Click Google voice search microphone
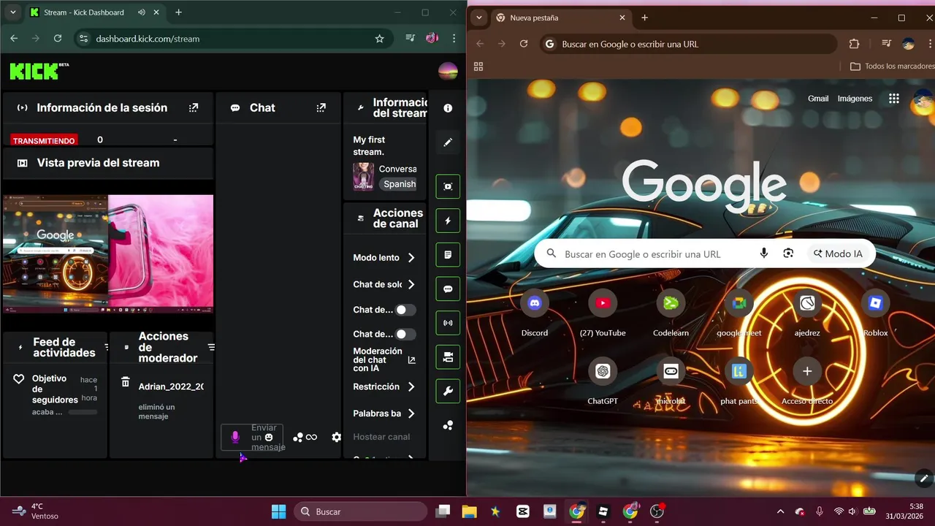This screenshot has height=526, width=935. (763, 254)
